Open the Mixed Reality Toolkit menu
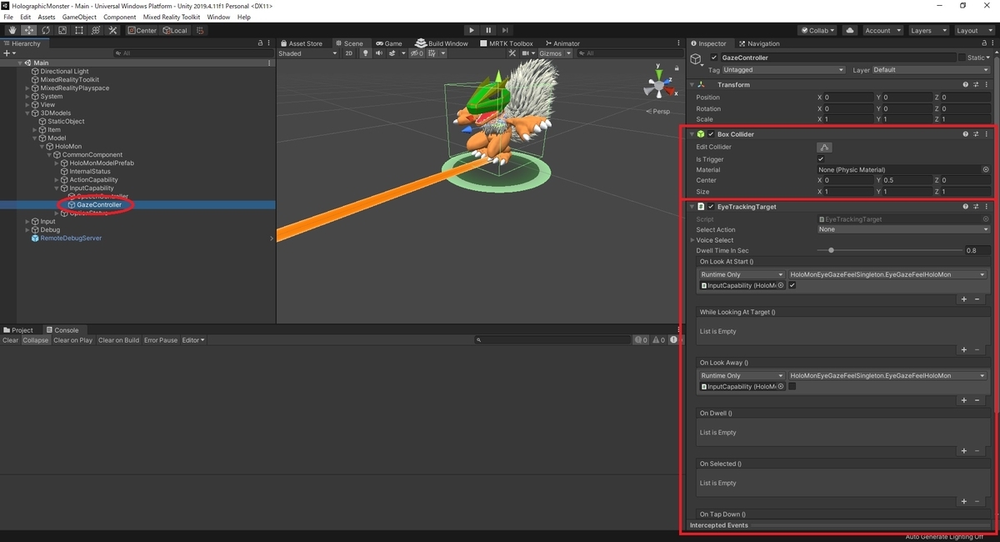Screen dimensions: 1000x542 click(x=171, y=17)
